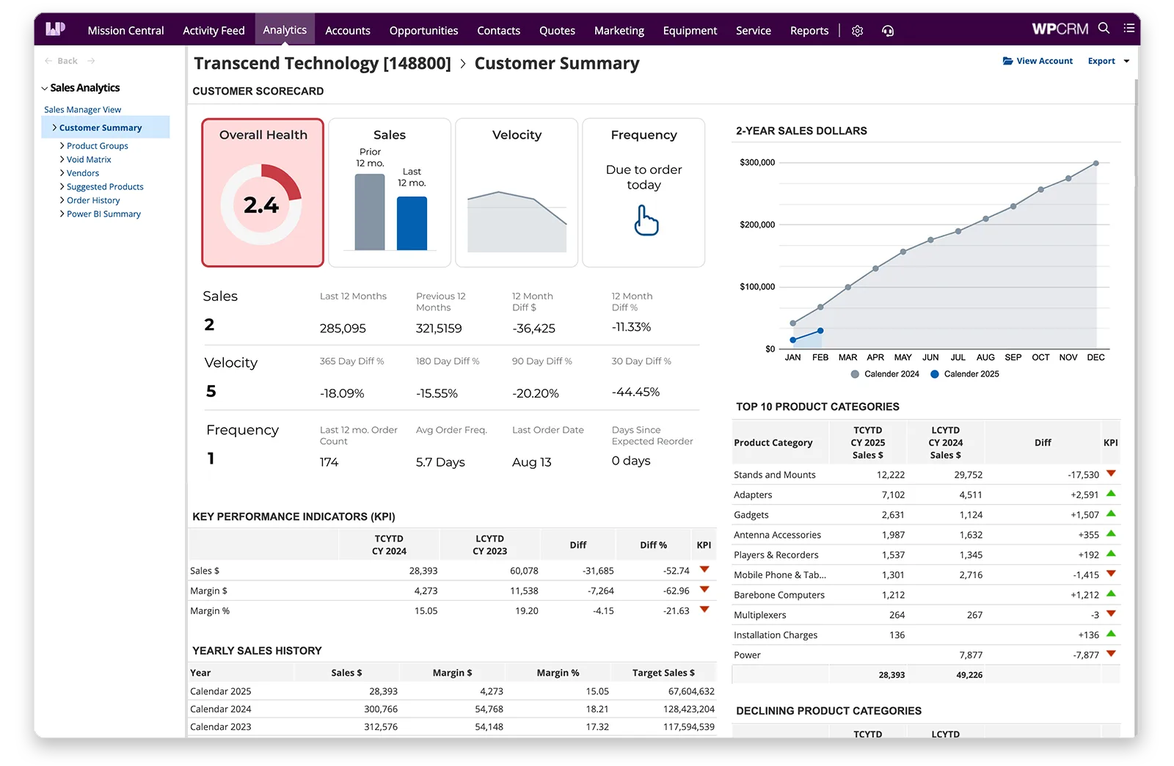Go to the Accounts tab
1174x766 pixels.
pos(348,31)
